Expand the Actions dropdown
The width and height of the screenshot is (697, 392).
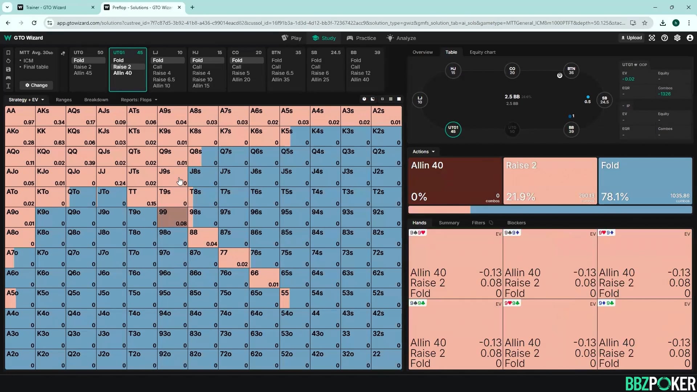point(423,152)
